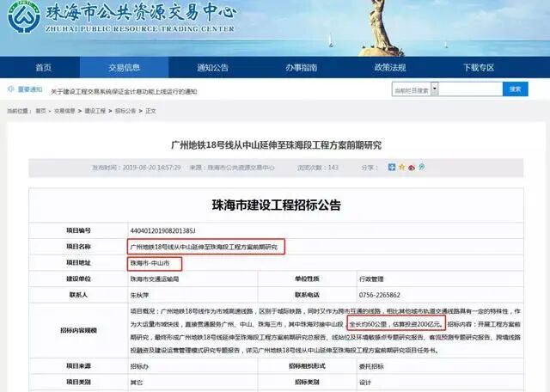Click the 建设单位 row label
The image size is (550, 392).
(78, 279)
